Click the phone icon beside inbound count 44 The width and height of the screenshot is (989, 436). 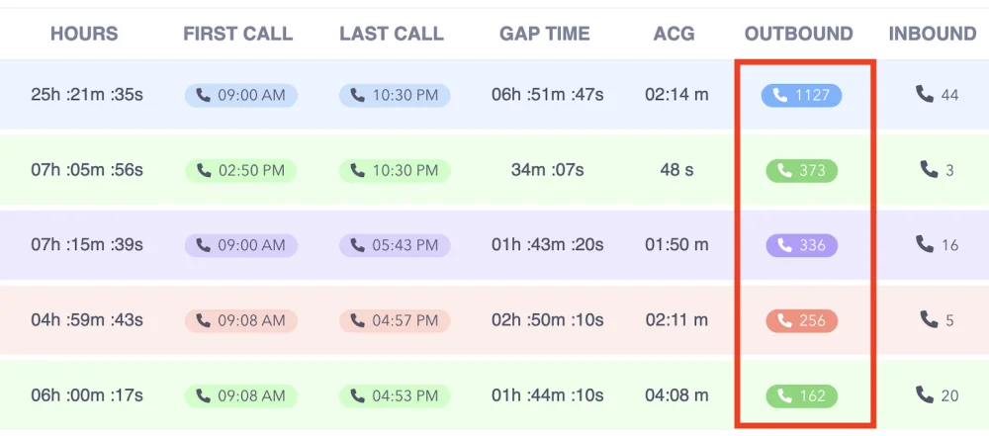pyautogui.click(x=925, y=94)
